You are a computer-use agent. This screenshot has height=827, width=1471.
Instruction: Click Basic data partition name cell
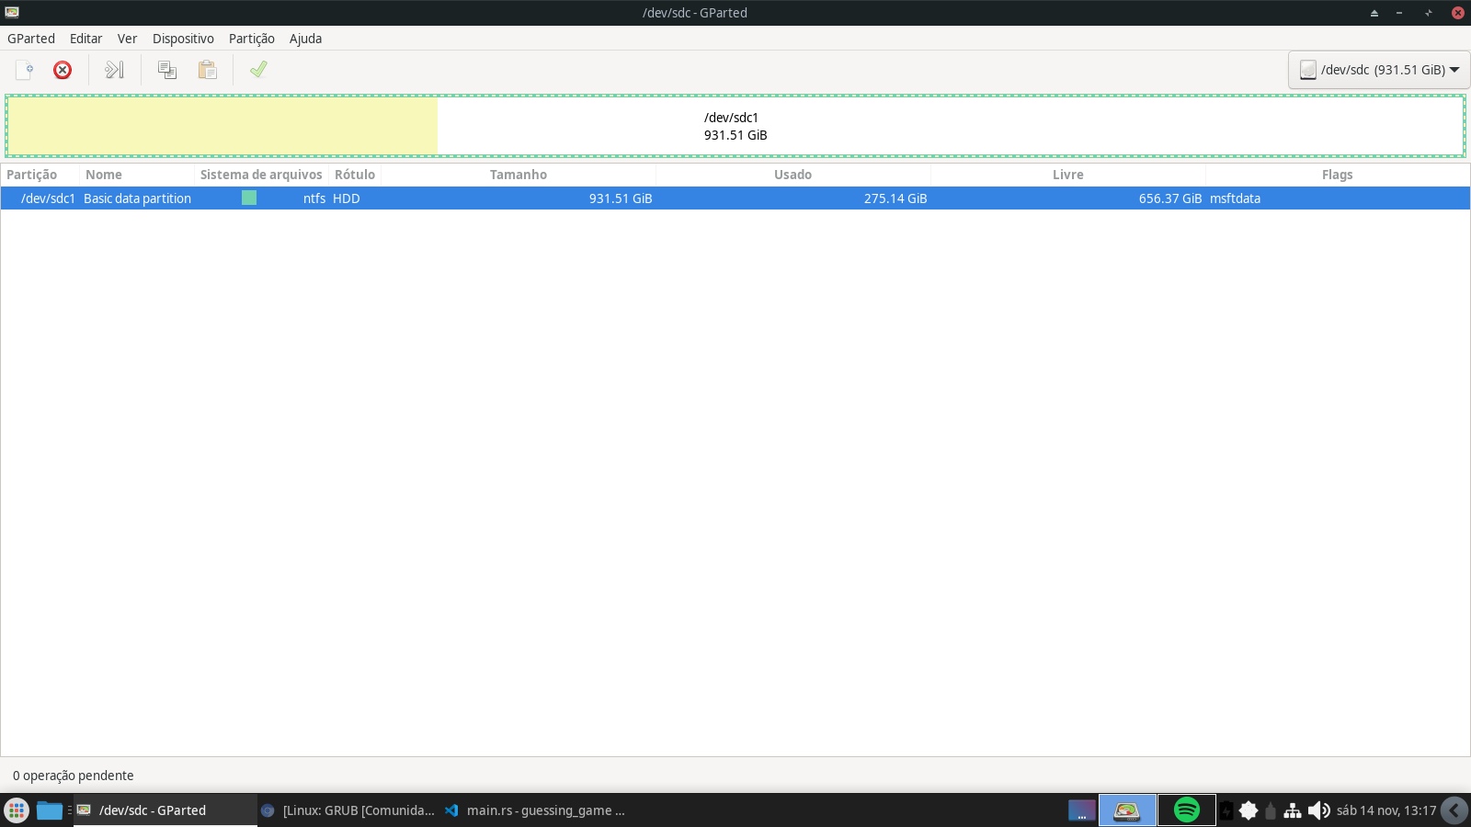(x=137, y=198)
